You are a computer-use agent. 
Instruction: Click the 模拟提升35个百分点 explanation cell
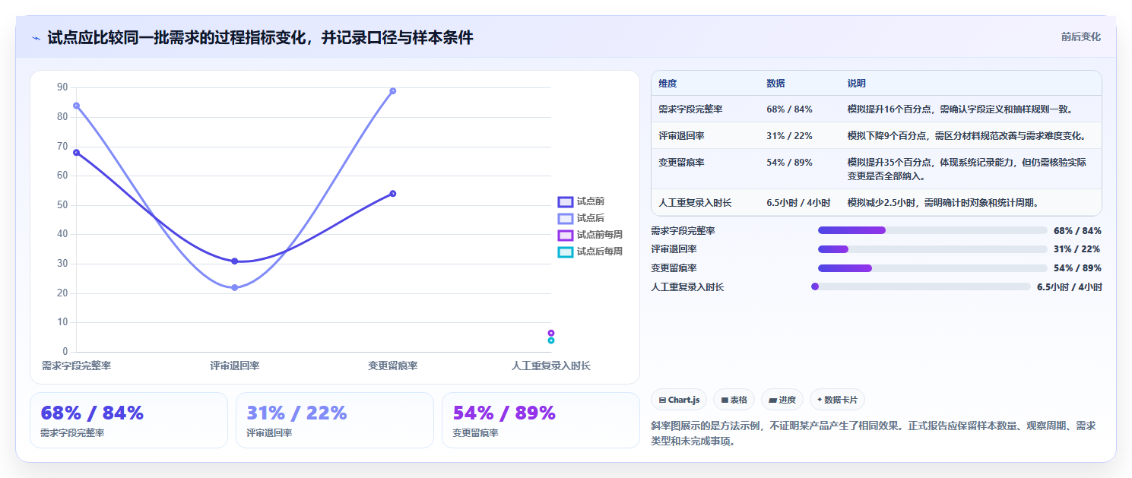(x=967, y=169)
